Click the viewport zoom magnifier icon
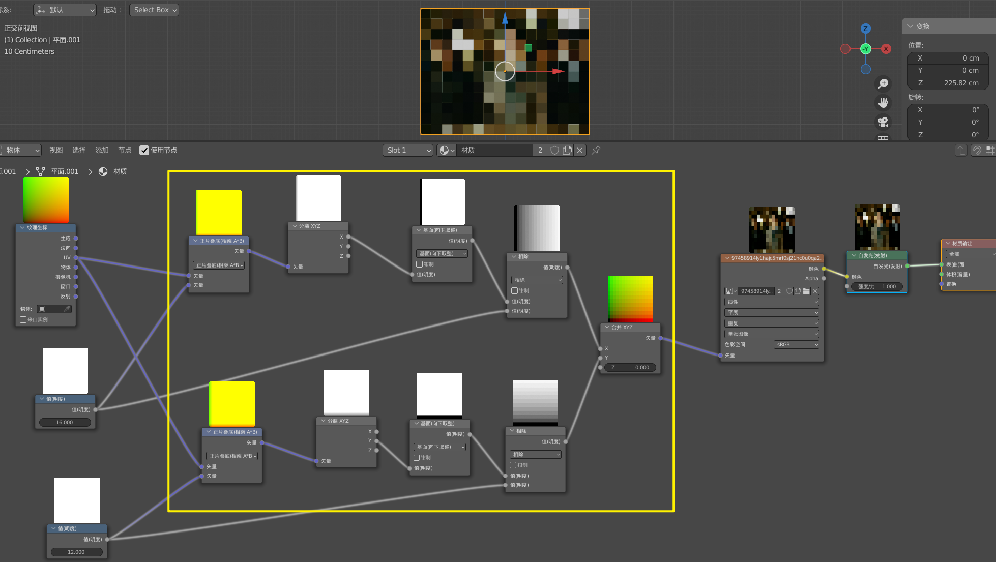996x562 pixels. tap(883, 84)
